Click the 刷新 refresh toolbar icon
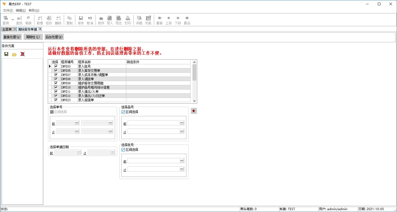 [x=28, y=20]
